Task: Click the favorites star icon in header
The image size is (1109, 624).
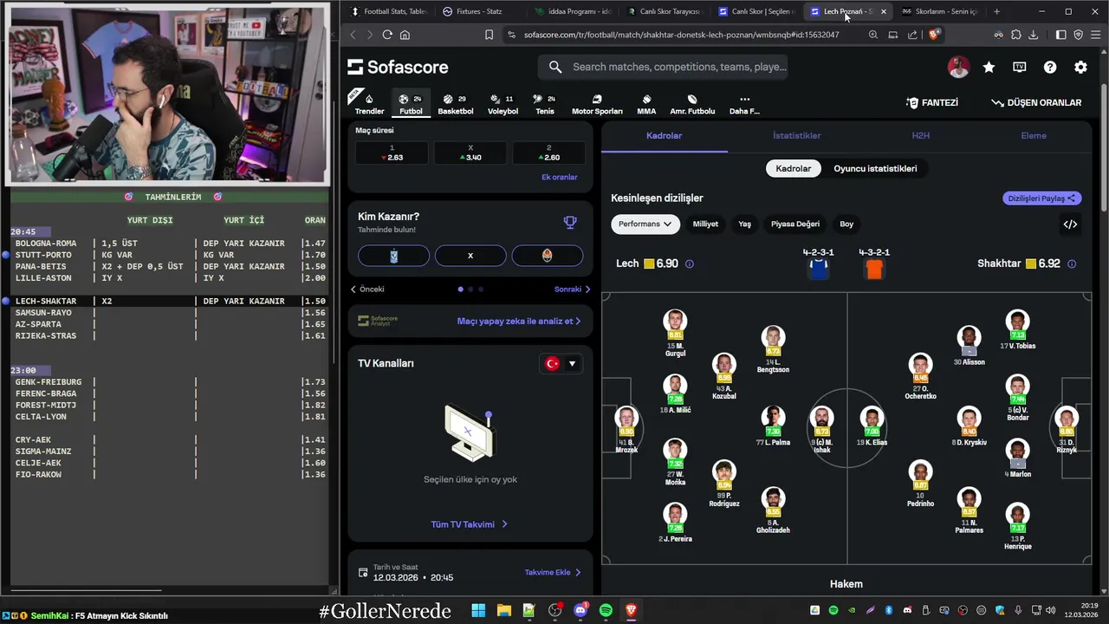Action: tap(989, 67)
